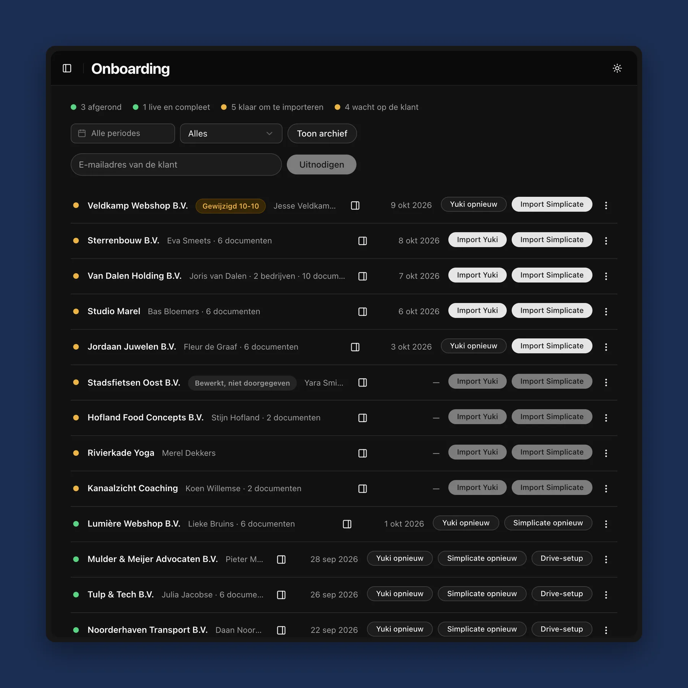
Task: Open the more-options menu for Rivierkade Yoga
Action: [x=606, y=453]
